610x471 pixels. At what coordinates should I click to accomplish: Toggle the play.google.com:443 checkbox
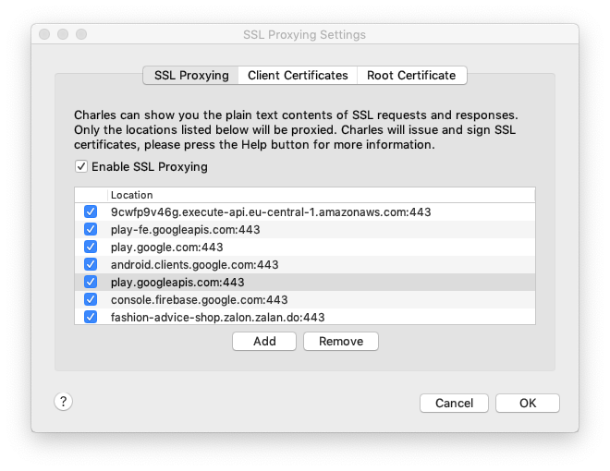(91, 247)
